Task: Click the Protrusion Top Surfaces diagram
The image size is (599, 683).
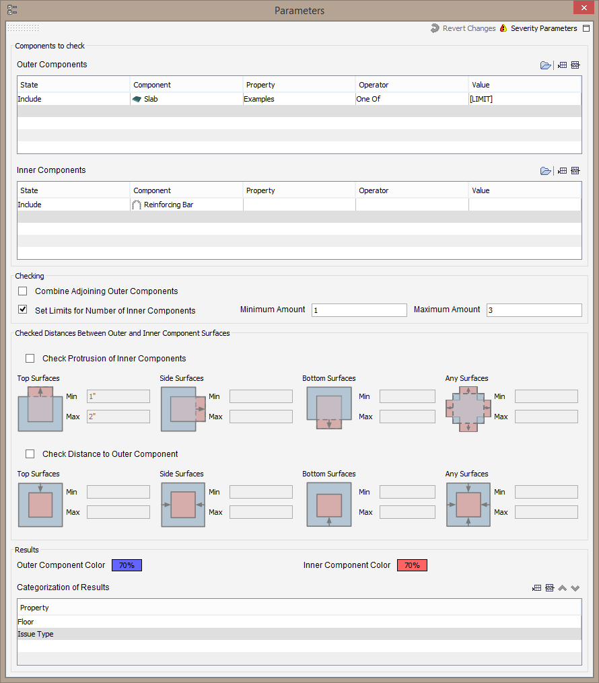Action: pyautogui.click(x=40, y=409)
